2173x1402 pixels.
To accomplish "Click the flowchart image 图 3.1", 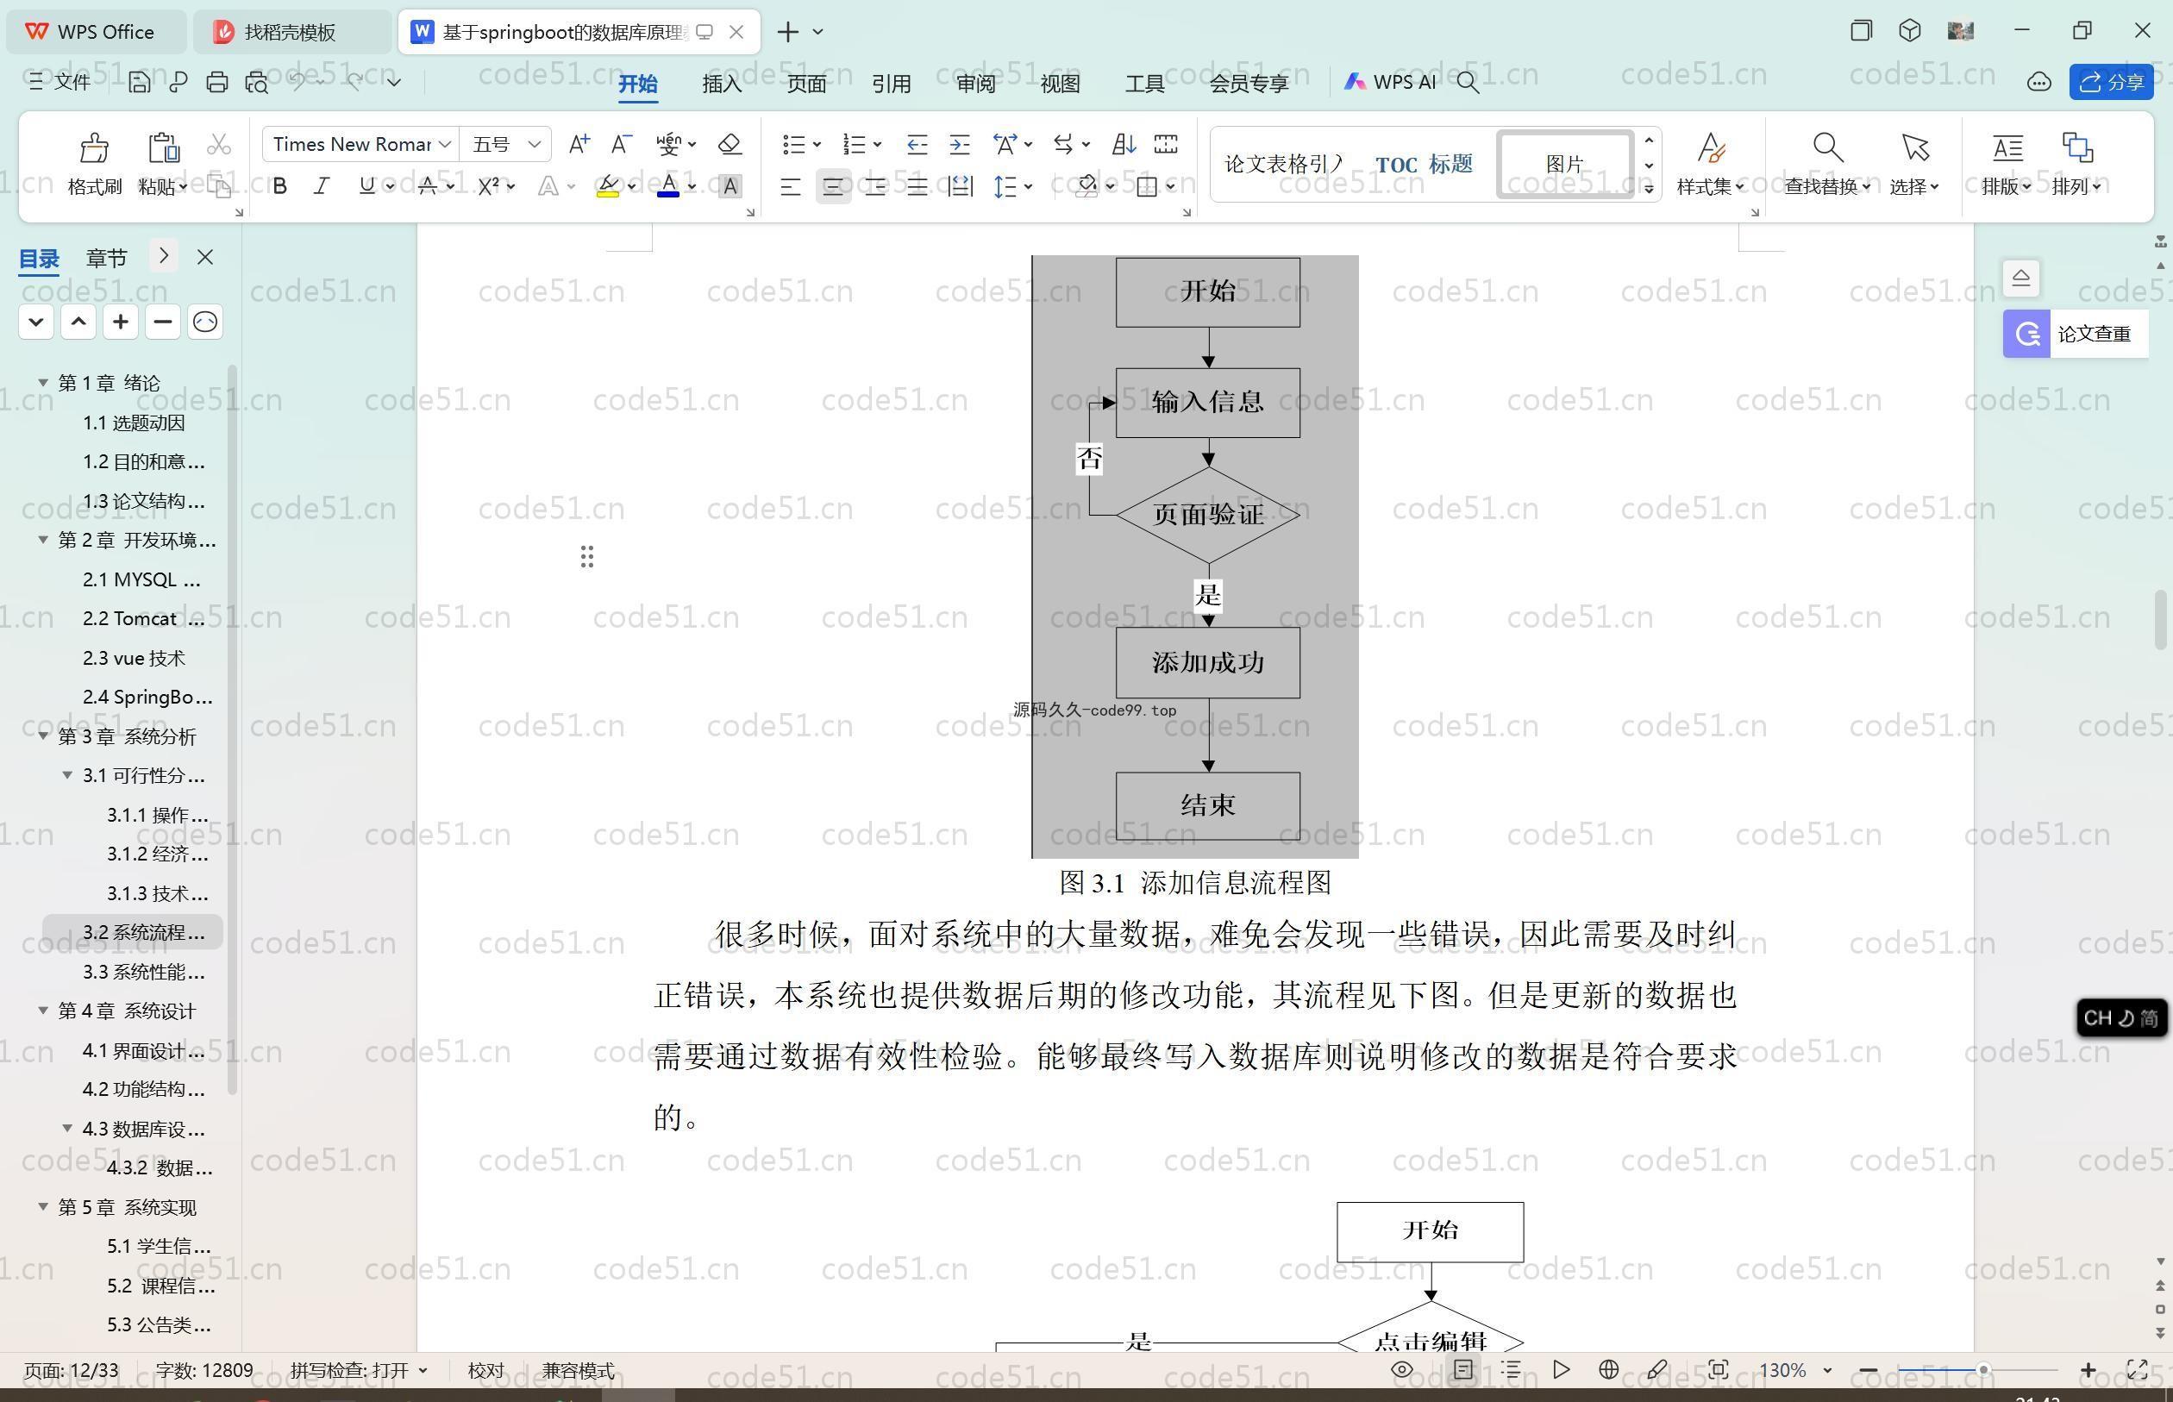I will pyautogui.click(x=1194, y=556).
